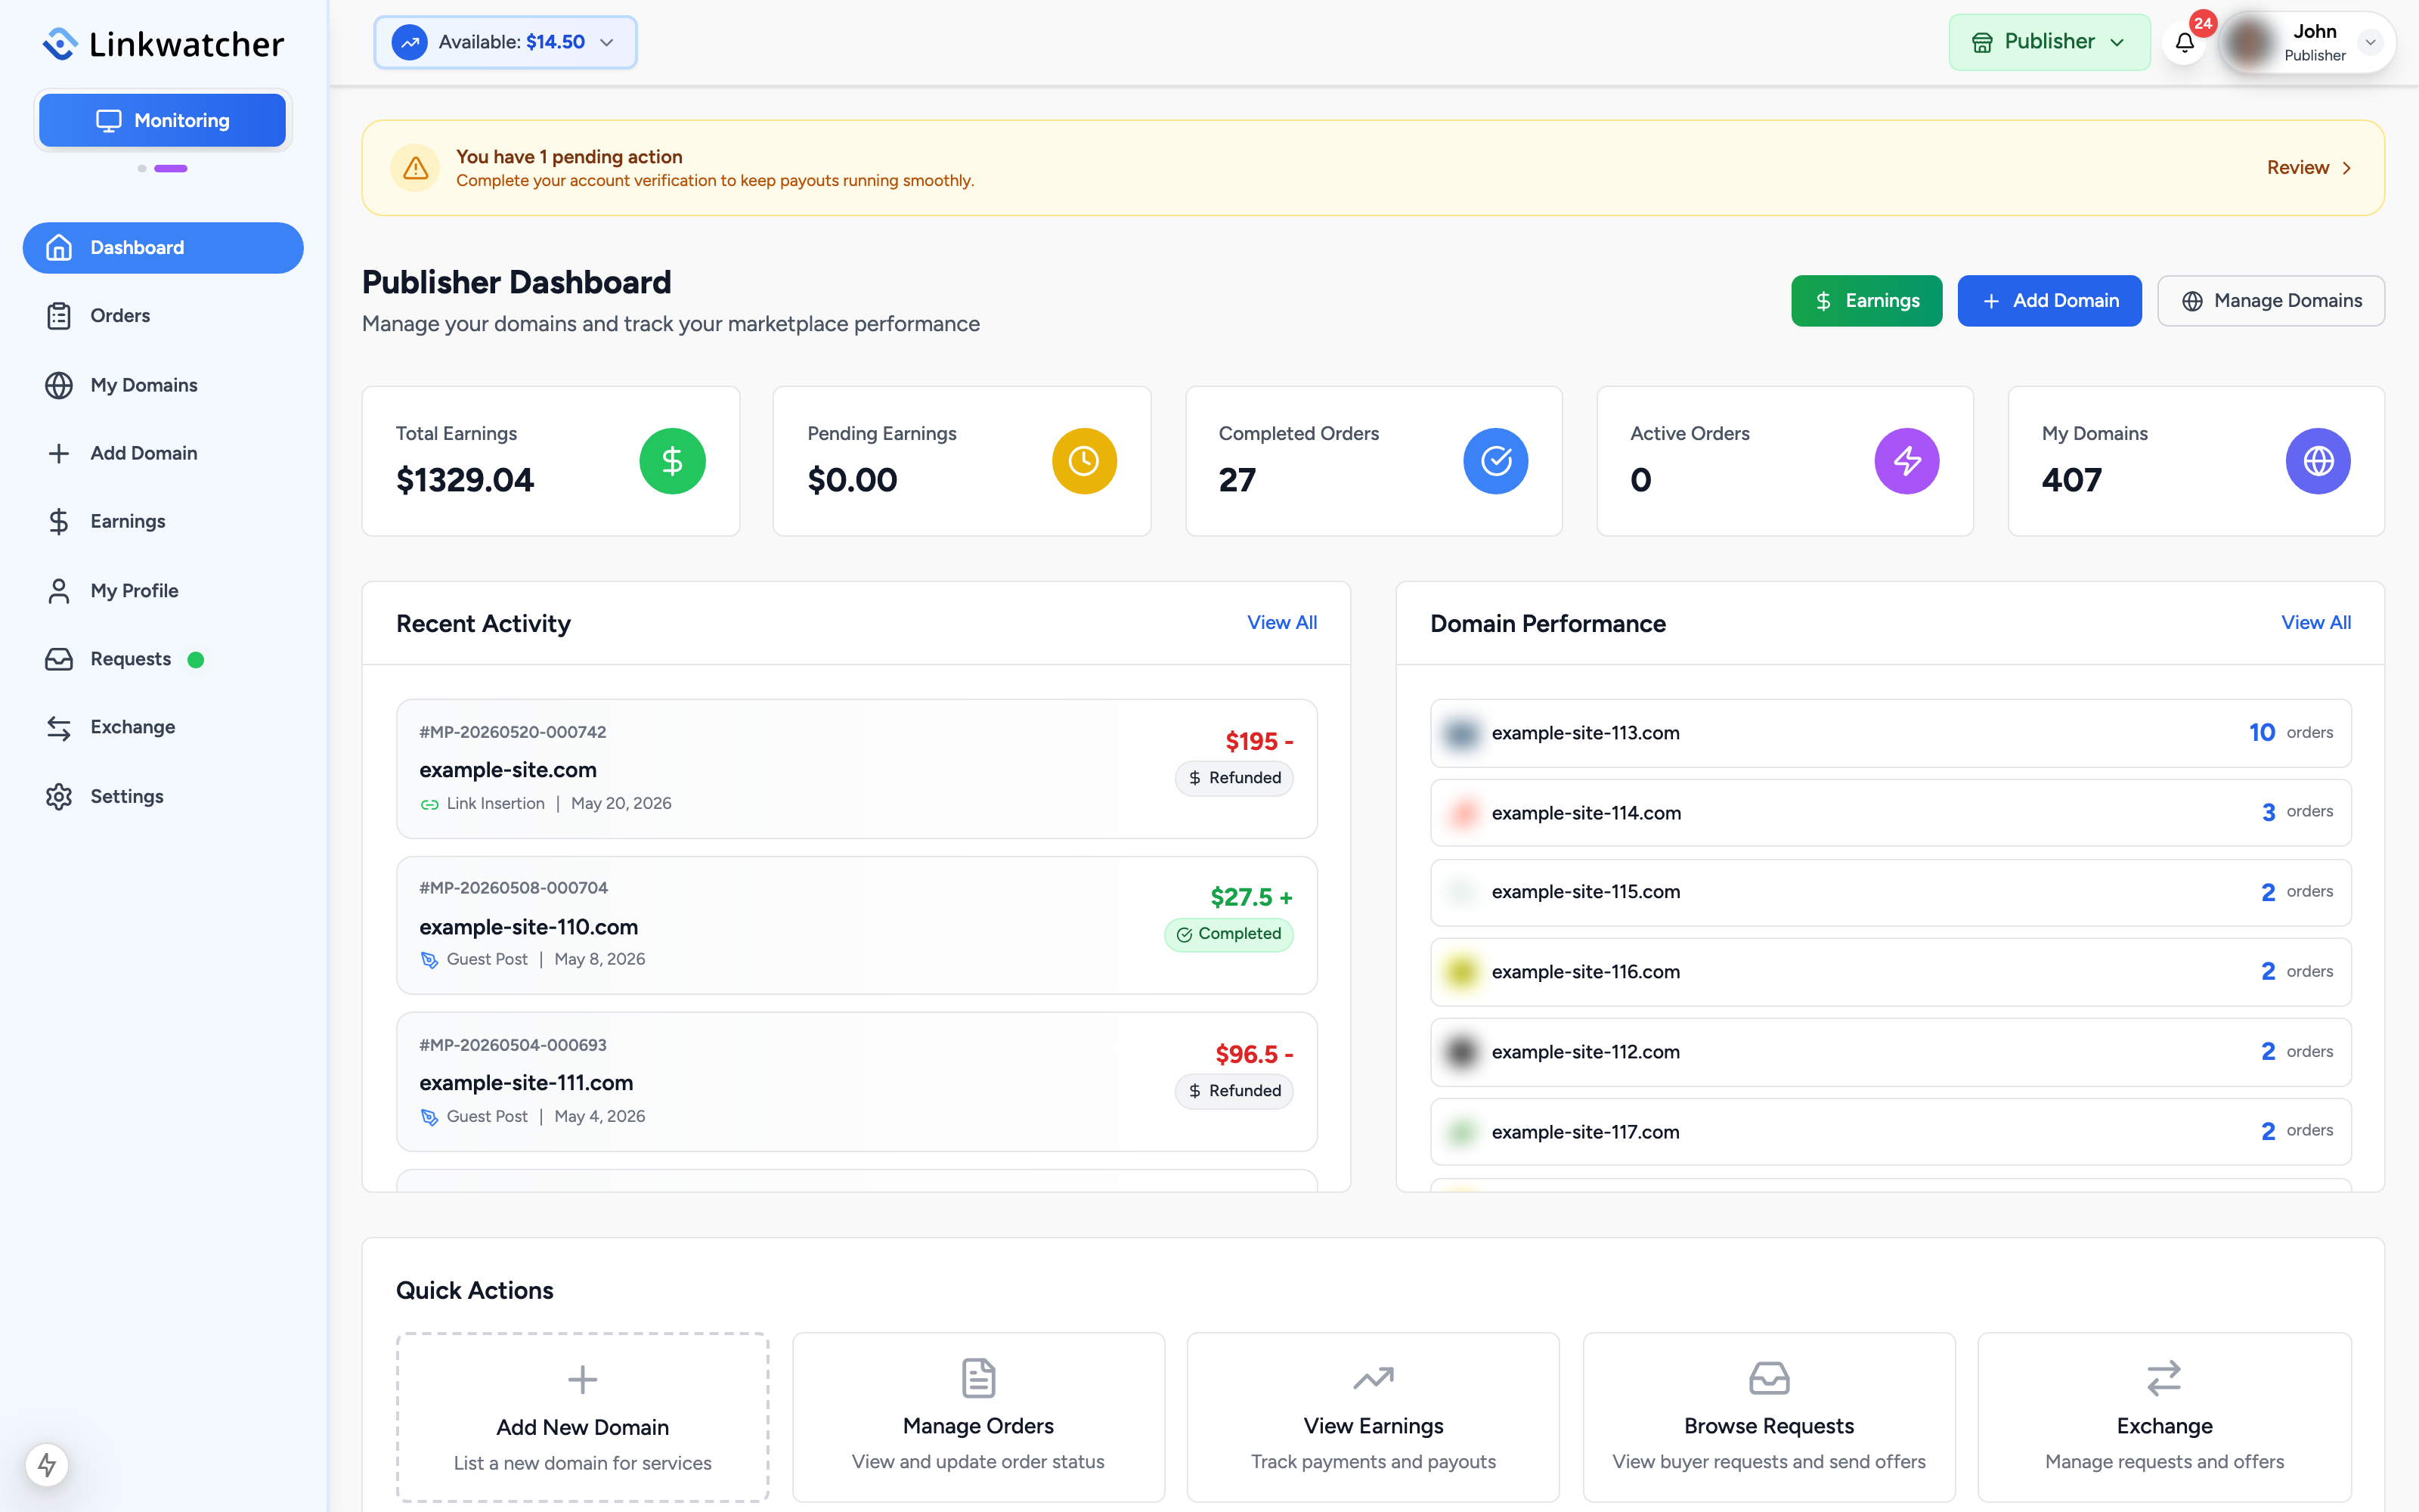Screen dimensions: 2419x1512
Task: Click the available balance chart icon
Action: (410, 42)
